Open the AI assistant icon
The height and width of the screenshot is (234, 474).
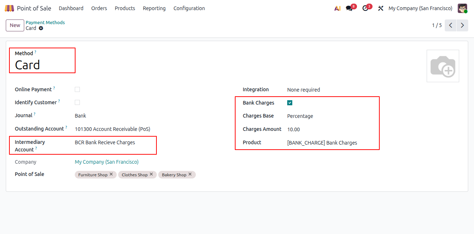coord(337,8)
